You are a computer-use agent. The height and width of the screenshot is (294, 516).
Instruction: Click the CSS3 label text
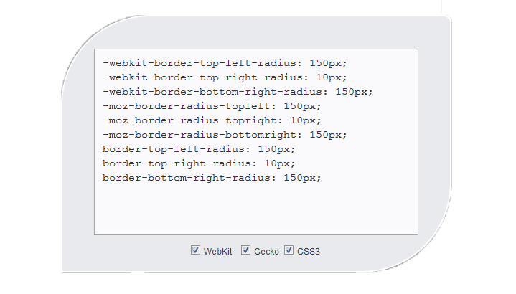click(309, 252)
